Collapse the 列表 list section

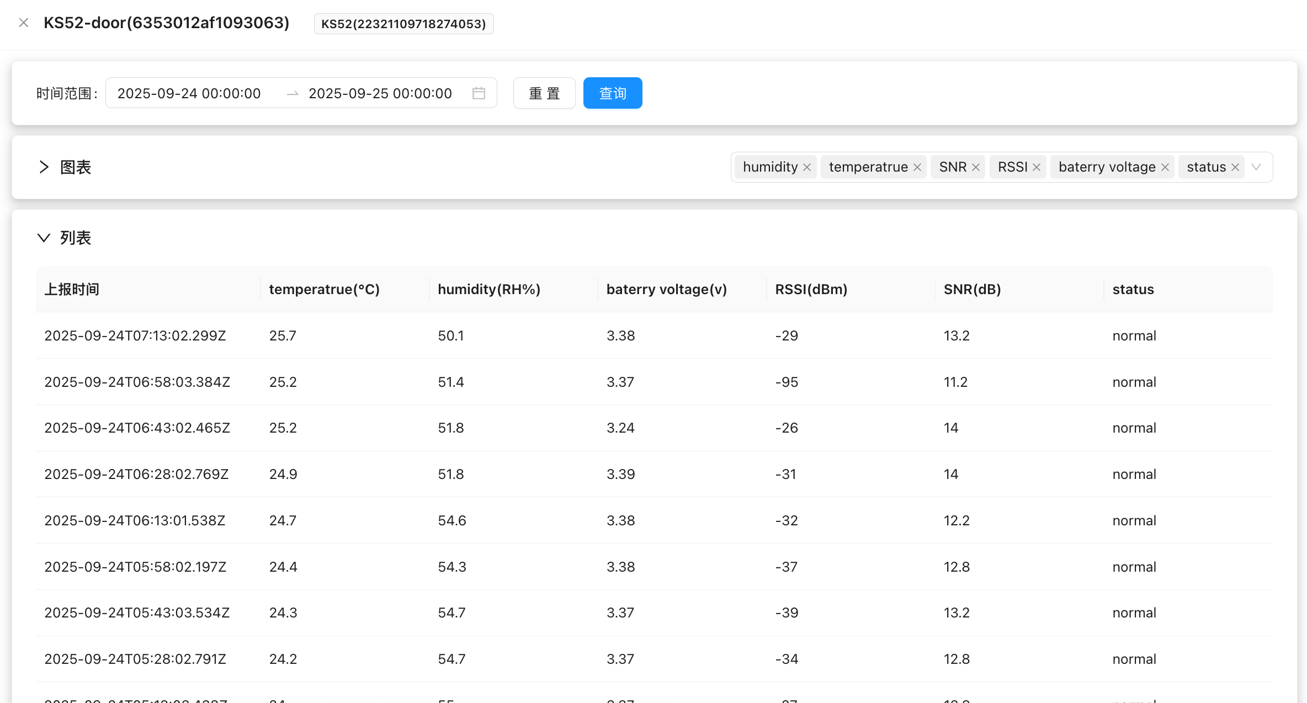pos(44,238)
